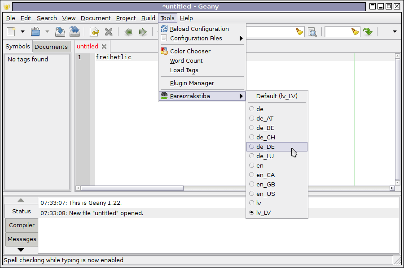This screenshot has width=404, height=268.
Task: Switch to the Symbols sidebar tab
Action: [x=18, y=47]
